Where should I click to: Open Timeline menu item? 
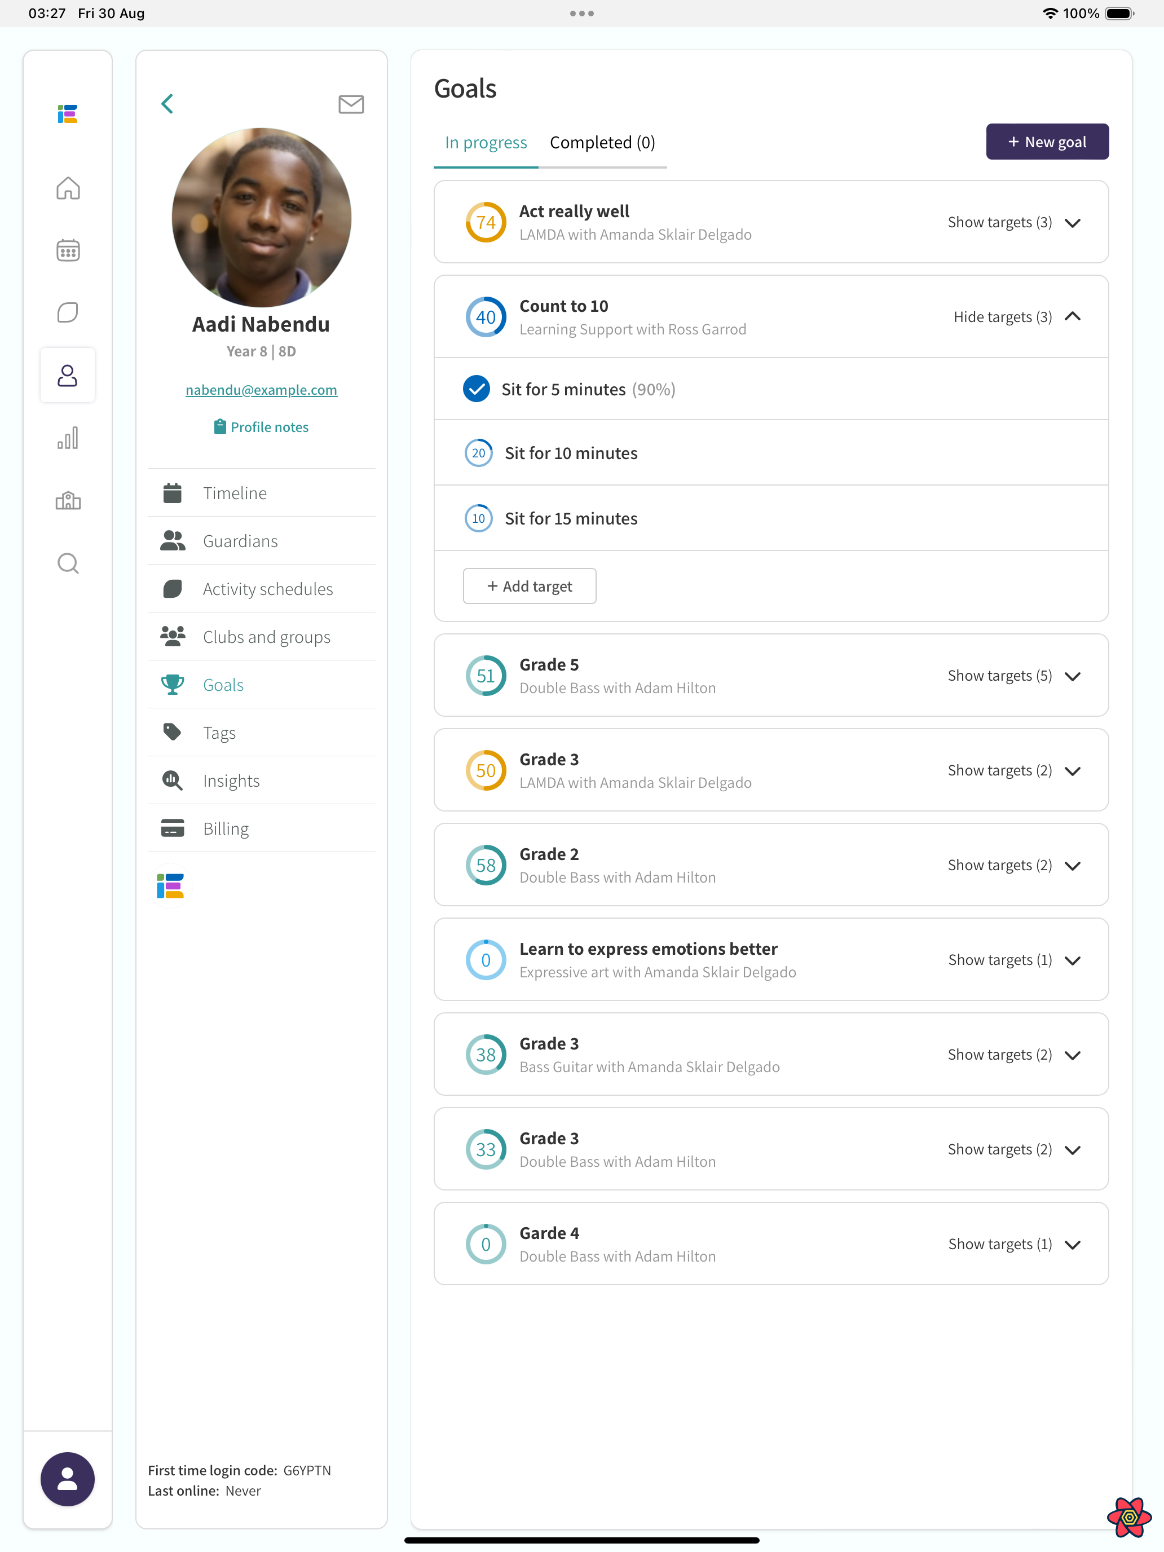(x=262, y=492)
